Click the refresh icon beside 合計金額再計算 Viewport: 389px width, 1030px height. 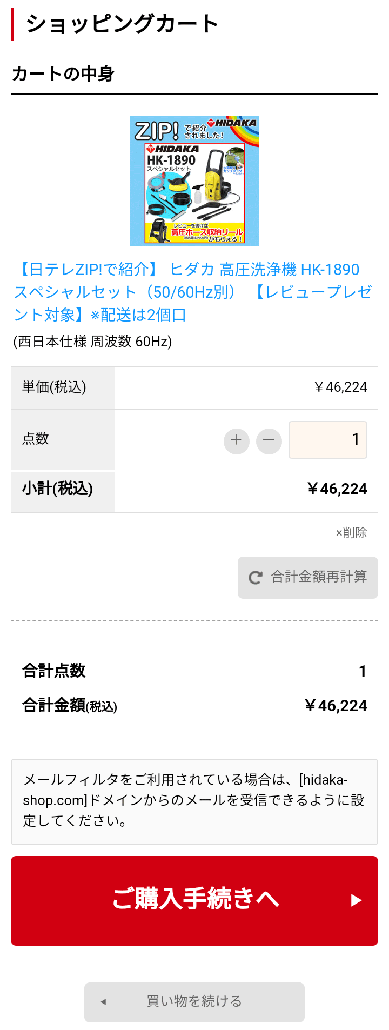point(256,578)
